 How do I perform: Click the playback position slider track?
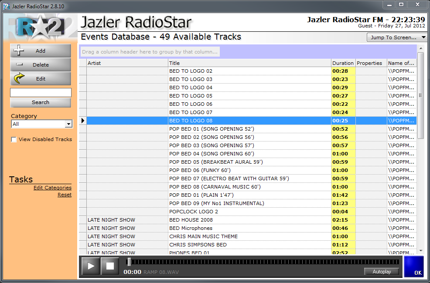[x=264, y=262]
